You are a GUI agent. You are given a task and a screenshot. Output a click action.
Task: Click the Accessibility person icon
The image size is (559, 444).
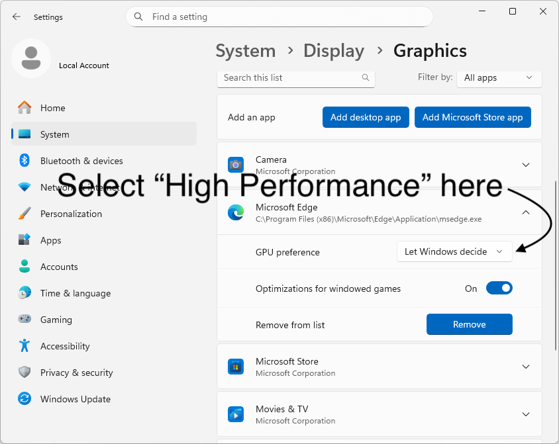24,346
